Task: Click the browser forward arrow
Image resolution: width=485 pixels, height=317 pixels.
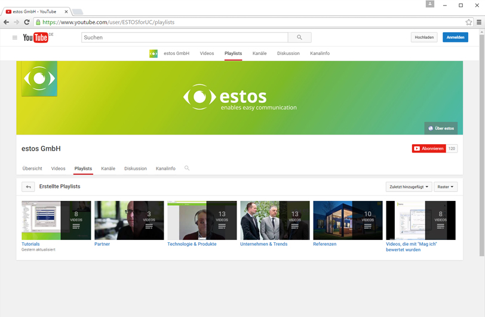Action: click(16, 22)
